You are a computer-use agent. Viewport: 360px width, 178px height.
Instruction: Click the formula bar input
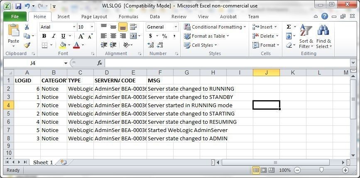[227, 63]
